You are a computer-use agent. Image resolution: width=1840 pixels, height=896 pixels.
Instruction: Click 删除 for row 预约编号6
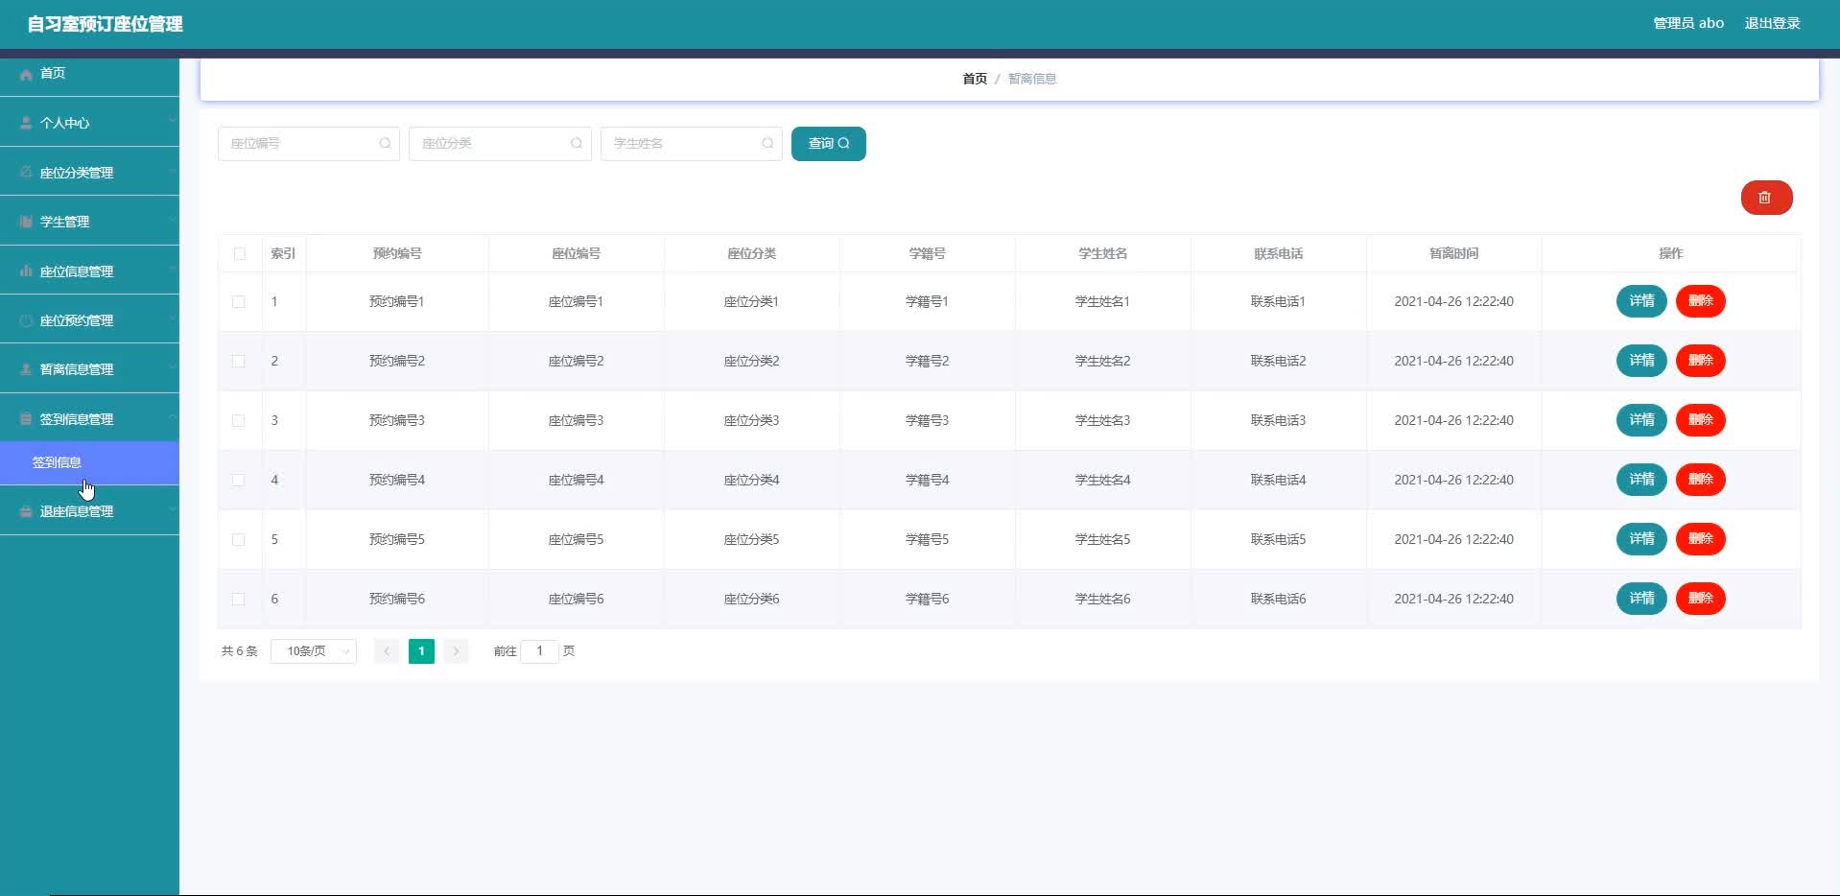[1700, 599]
